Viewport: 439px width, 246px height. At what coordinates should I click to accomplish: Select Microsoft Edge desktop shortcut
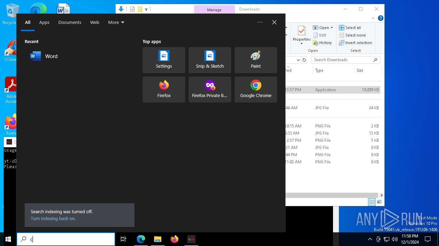[x=38, y=9]
